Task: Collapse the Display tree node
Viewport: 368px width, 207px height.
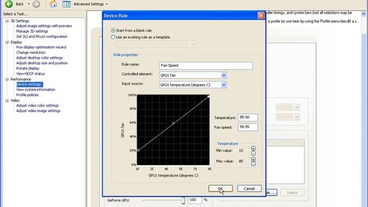Action: (7, 42)
